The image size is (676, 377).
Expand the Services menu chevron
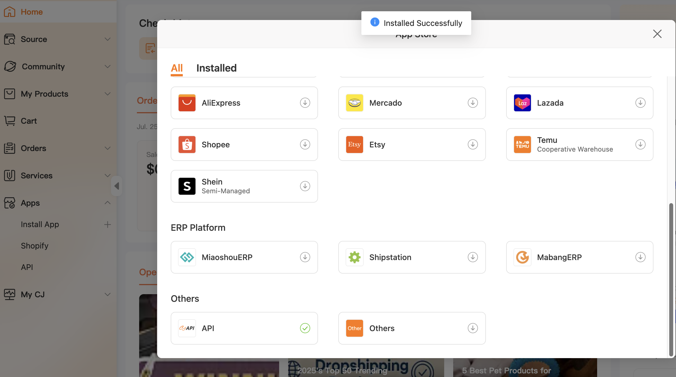(107, 176)
